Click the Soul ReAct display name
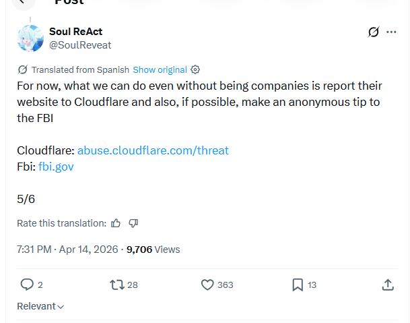The width and height of the screenshot is (410, 323). tap(76, 32)
